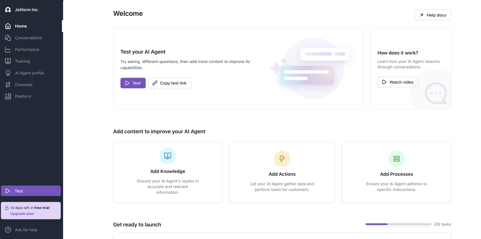Open the Training menu item
This screenshot has width=481, height=239.
[23, 61]
